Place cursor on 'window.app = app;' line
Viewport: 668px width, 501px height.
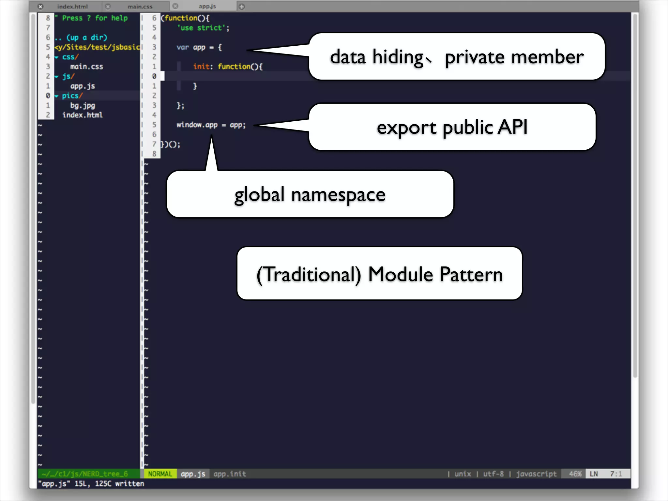pos(211,125)
